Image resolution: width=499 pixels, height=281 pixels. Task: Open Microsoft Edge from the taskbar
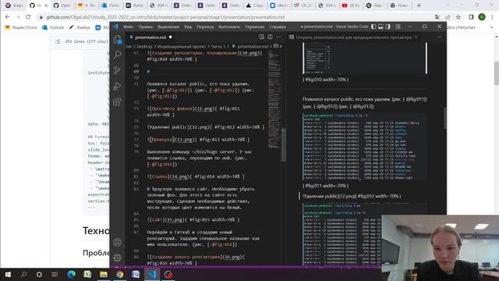[71, 274]
